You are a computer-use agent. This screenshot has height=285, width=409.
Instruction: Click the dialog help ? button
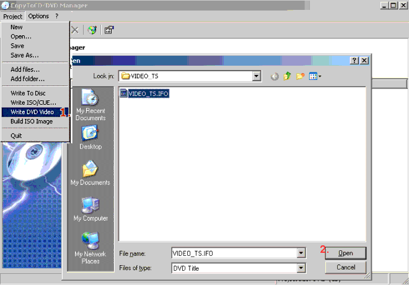pos(354,61)
